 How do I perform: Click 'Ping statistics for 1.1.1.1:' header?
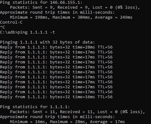[35, 107]
